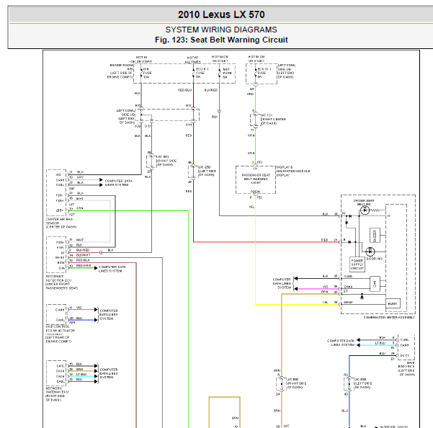The height and width of the screenshot is (428, 433).
Task: Click the "ECU-B 1 FUSE" label
Action: (x=202, y=73)
